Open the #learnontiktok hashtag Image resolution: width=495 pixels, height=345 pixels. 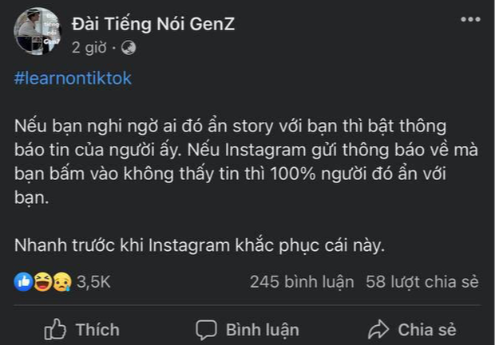pos(73,79)
